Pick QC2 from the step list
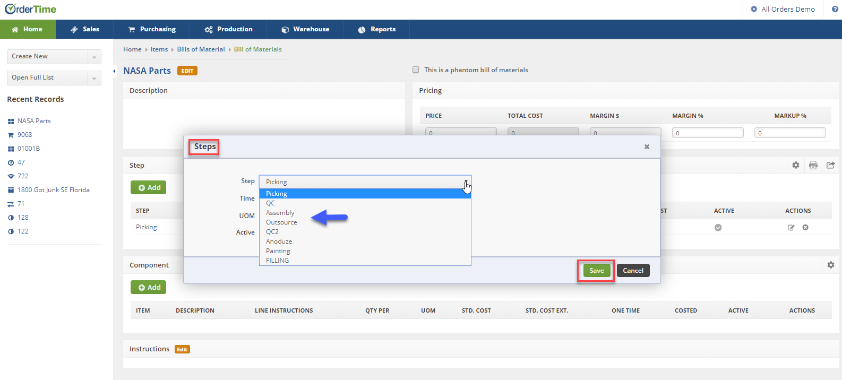This screenshot has width=842, height=380. click(365, 232)
